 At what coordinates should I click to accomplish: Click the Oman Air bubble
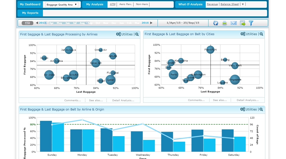101,50
